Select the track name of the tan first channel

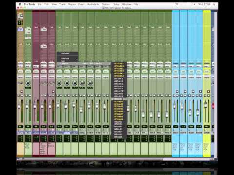tap(20, 133)
